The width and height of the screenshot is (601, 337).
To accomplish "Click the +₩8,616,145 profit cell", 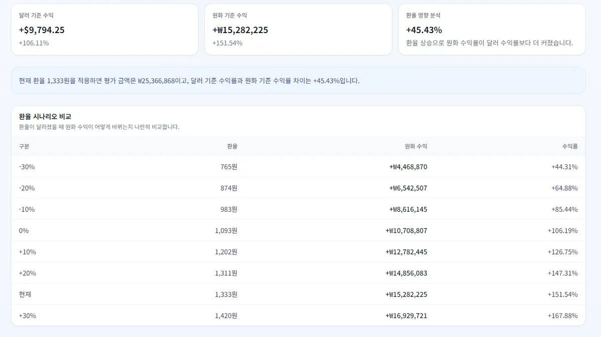I will pos(408,209).
